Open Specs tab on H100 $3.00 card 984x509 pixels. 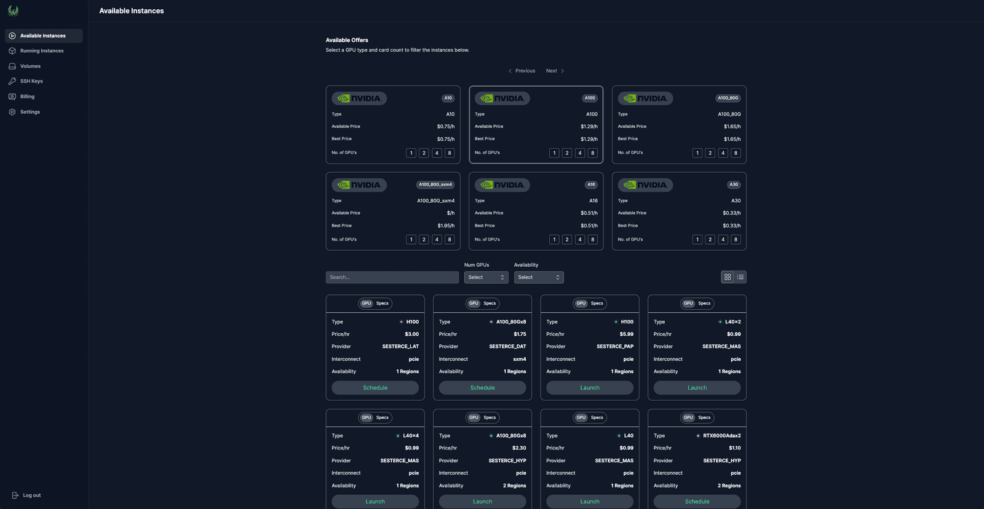383,303
